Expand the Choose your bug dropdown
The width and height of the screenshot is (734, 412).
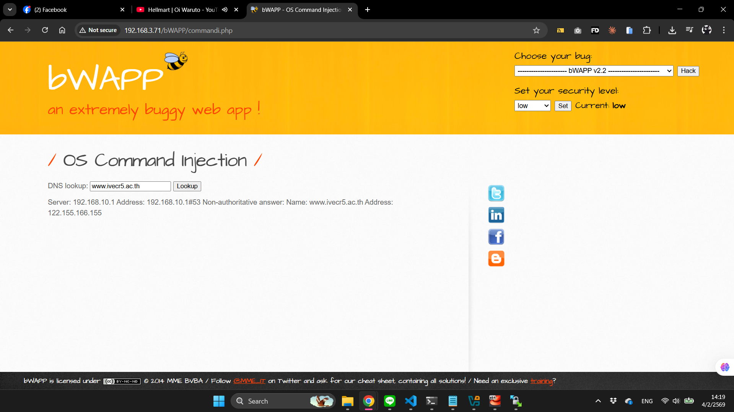tap(593, 71)
